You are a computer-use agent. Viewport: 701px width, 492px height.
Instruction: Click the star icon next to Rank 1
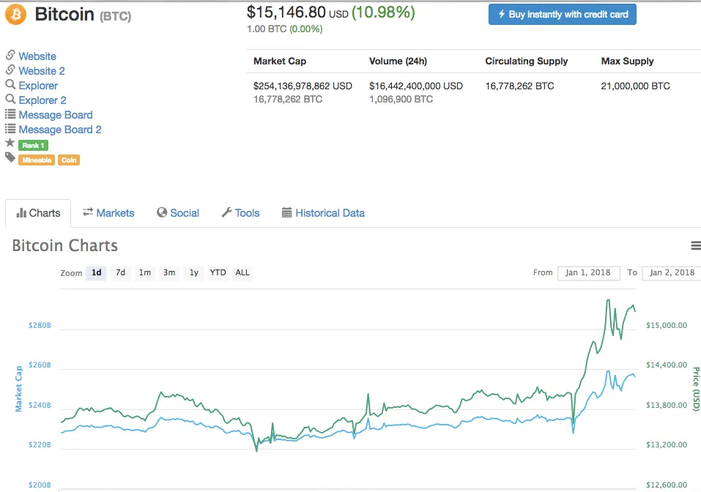(10, 143)
